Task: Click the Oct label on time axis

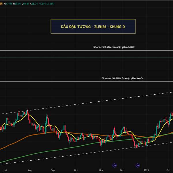Action: [76, 170]
